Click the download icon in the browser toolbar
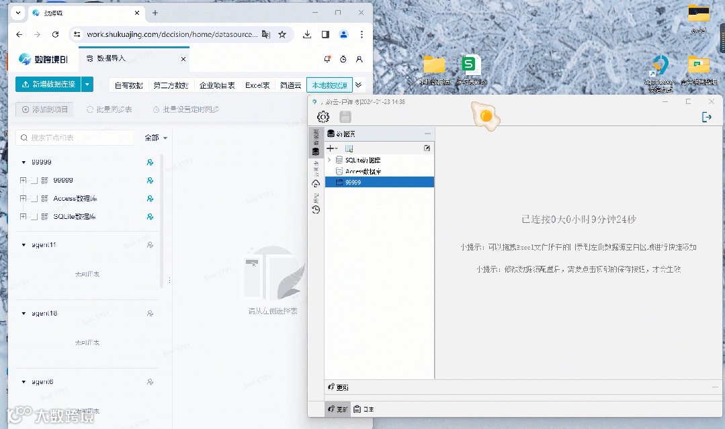 pyautogui.click(x=307, y=34)
